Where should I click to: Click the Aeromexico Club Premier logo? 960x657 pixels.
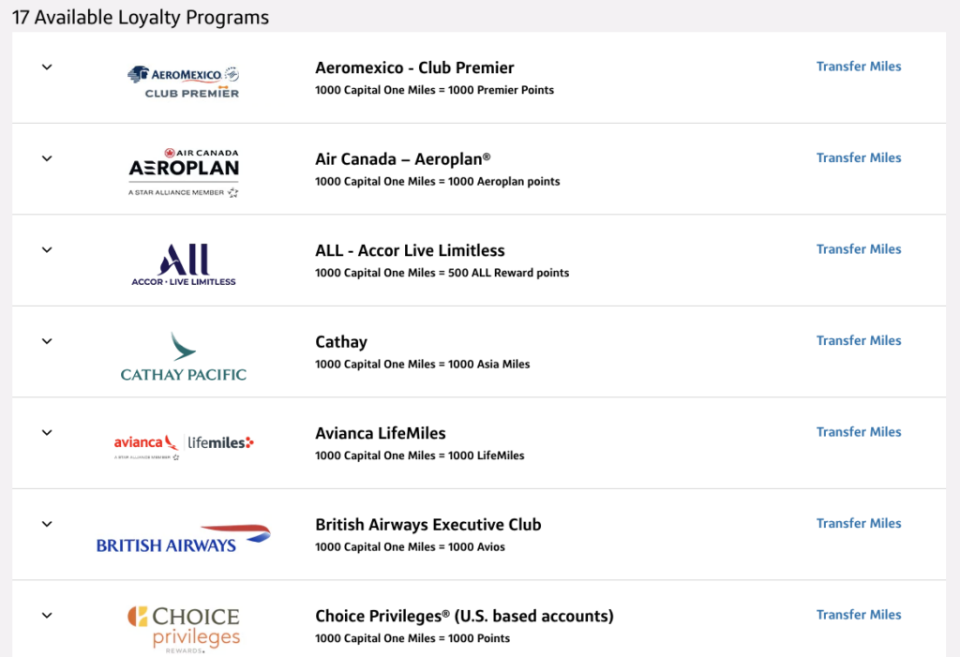tap(184, 81)
